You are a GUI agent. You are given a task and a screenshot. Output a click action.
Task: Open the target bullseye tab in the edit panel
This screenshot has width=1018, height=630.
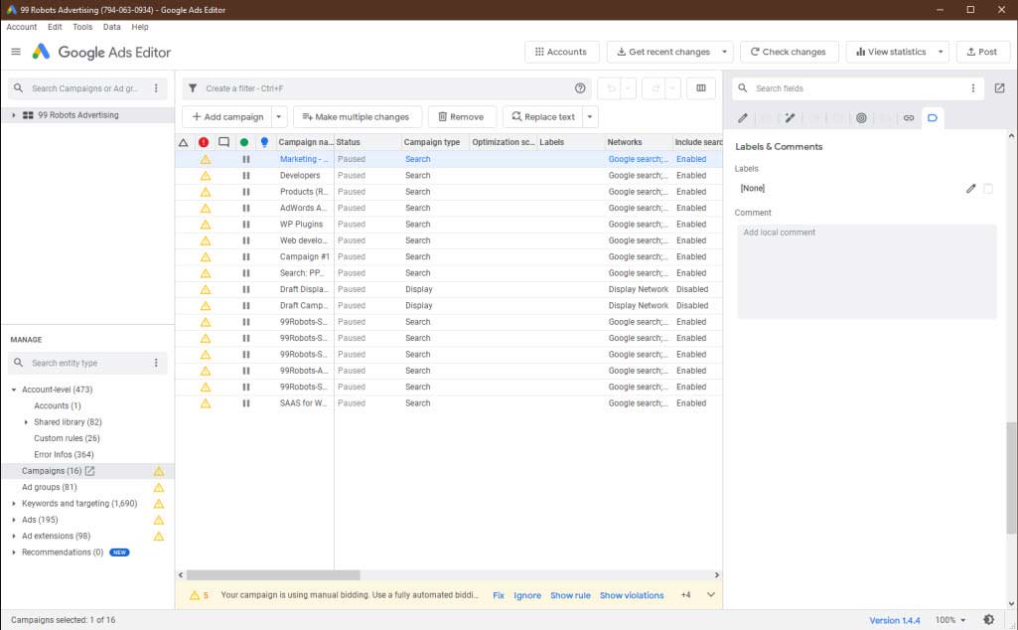click(x=861, y=118)
